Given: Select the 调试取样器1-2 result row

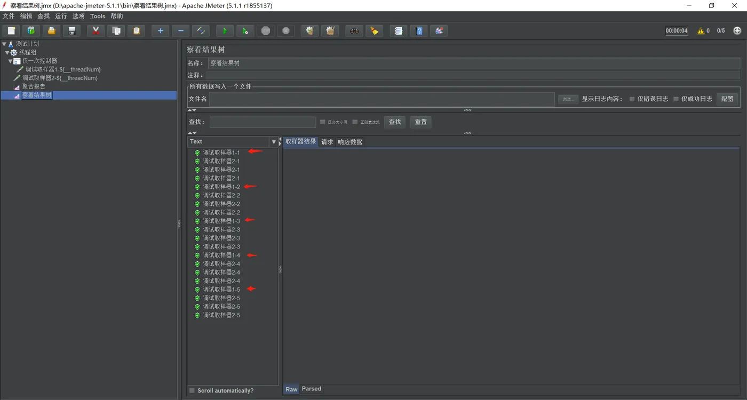Looking at the screenshot, I should point(221,187).
